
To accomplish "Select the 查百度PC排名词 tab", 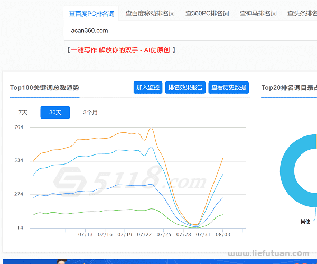I will [x=91, y=14].
